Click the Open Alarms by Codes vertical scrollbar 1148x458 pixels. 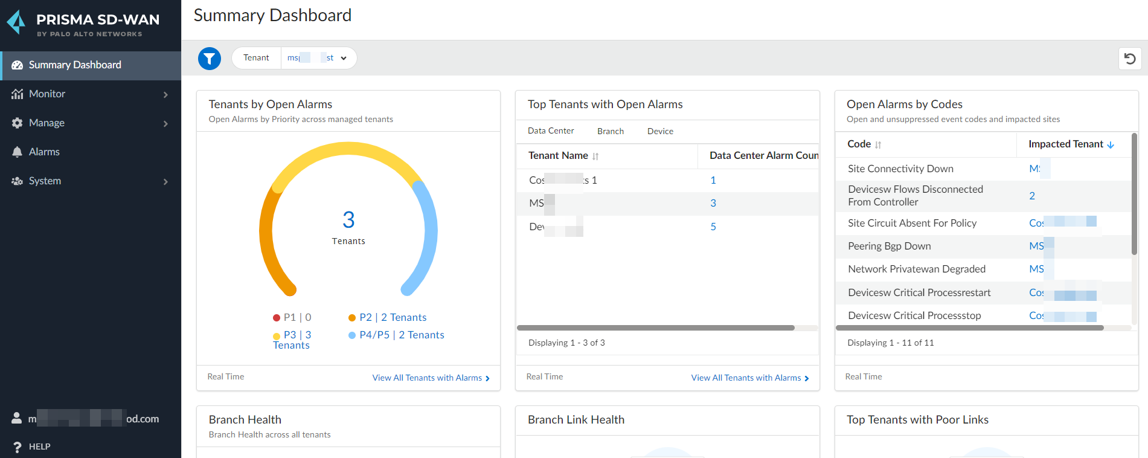[x=1134, y=193]
